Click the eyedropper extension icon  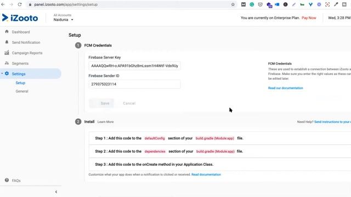point(336,4)
